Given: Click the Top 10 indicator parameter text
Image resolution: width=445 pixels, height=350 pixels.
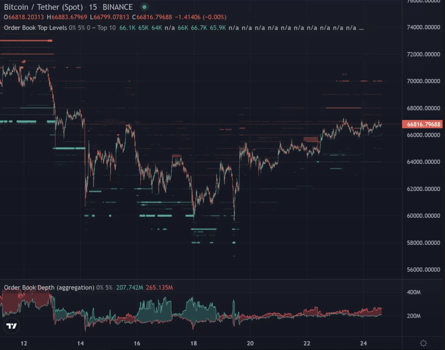Looking at the screenshot, I should coord(106,28).
